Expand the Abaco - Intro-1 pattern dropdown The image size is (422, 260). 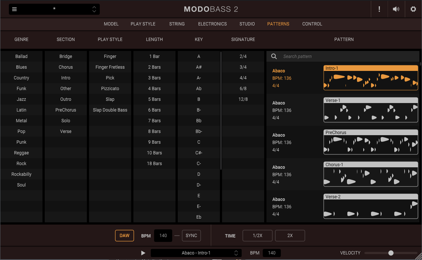pyautogui.click(x=236, y=253)
